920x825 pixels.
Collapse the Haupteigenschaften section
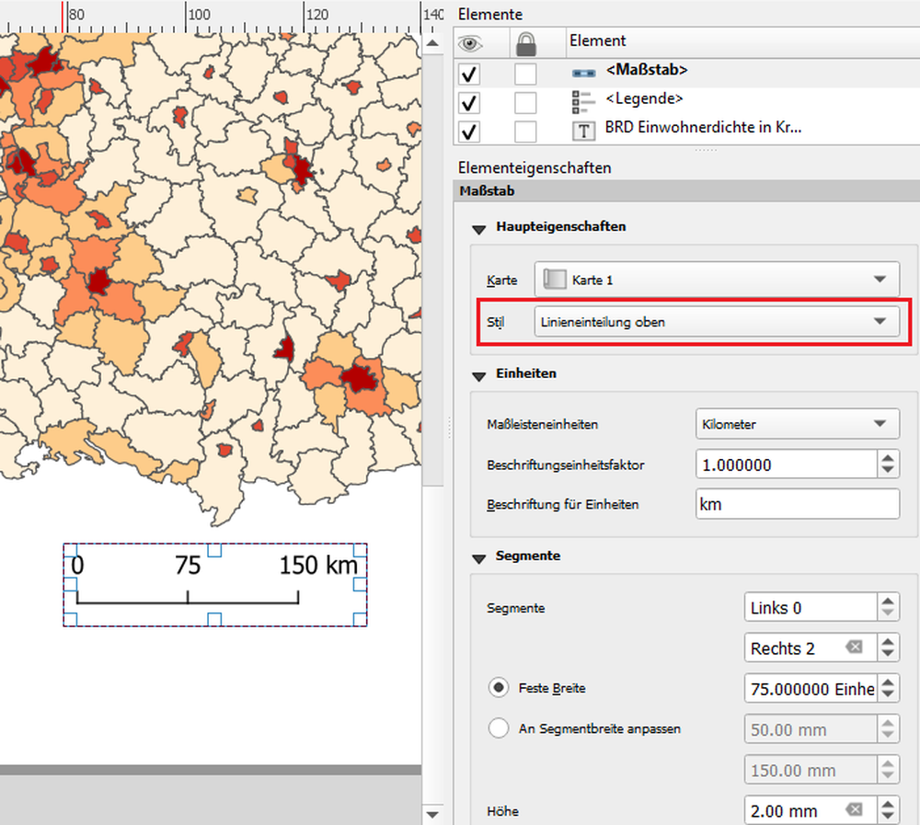tap(479, 229)
